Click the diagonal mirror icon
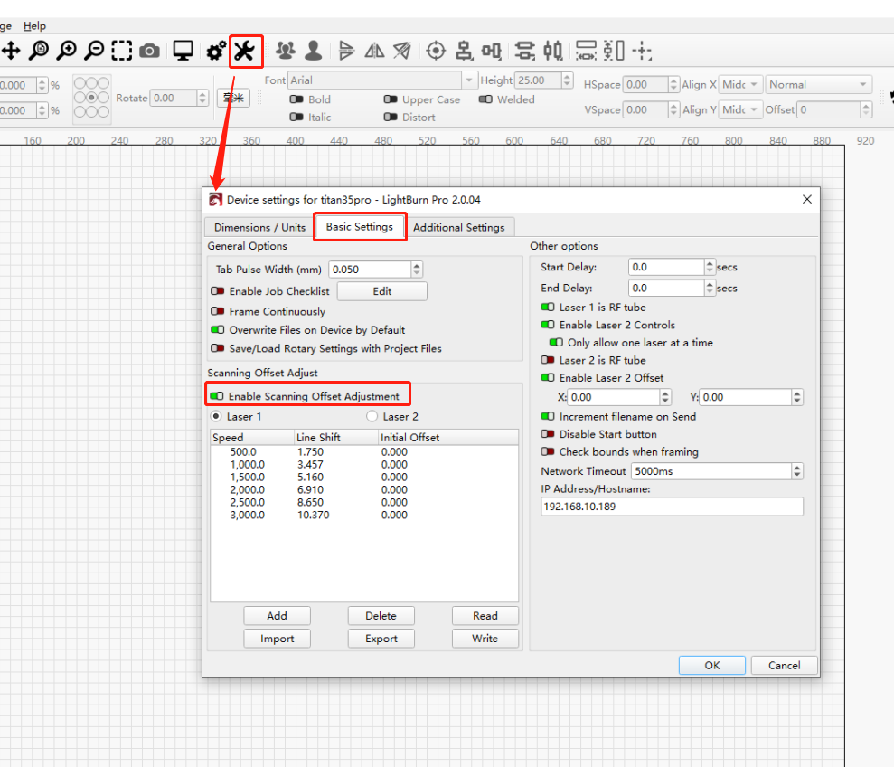This screenshot has height=767, width=894. point(402,51)
